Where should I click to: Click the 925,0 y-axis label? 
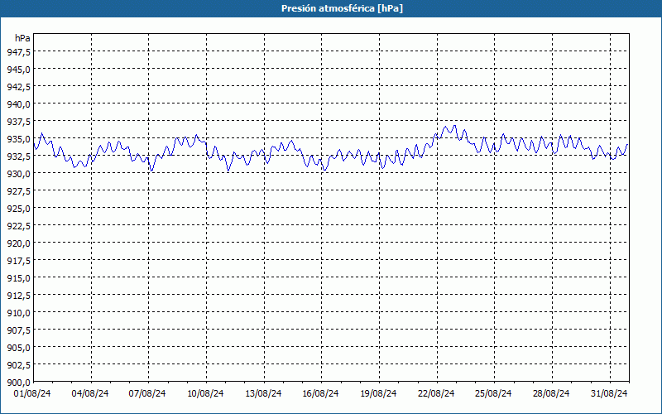pos(18,209)
